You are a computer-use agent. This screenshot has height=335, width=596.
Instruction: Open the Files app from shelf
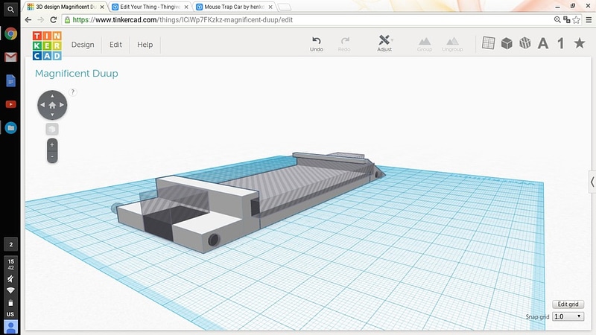[x=10, y=128]
